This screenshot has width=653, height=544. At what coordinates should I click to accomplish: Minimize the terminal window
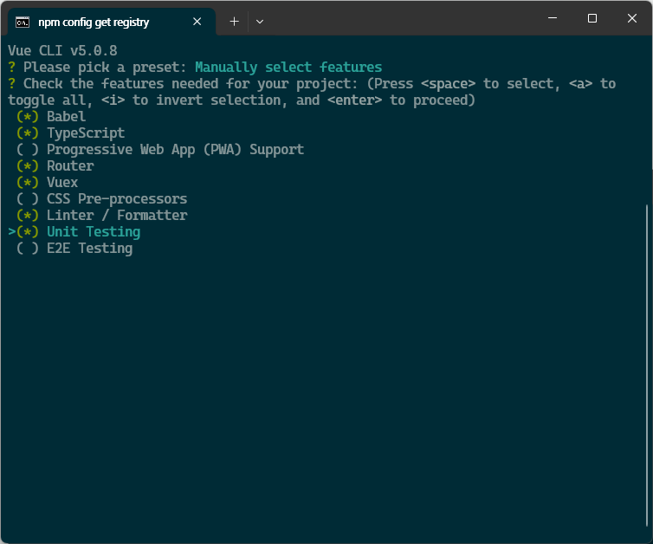[552, 18]
